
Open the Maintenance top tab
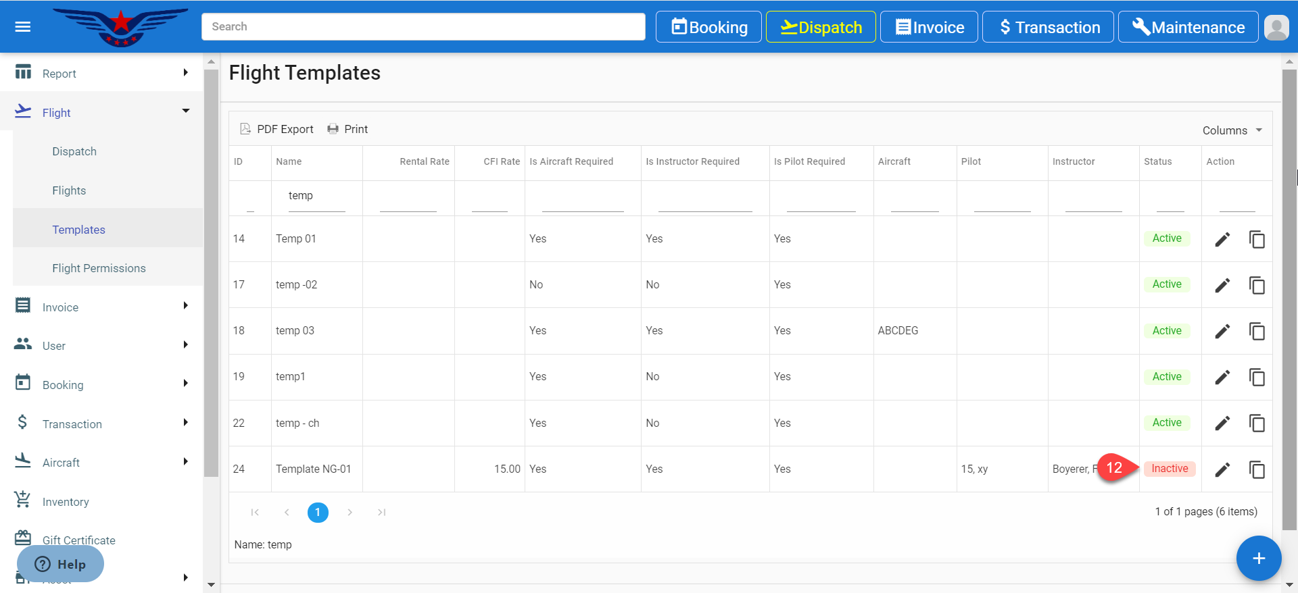click(x=1188, y=27)
